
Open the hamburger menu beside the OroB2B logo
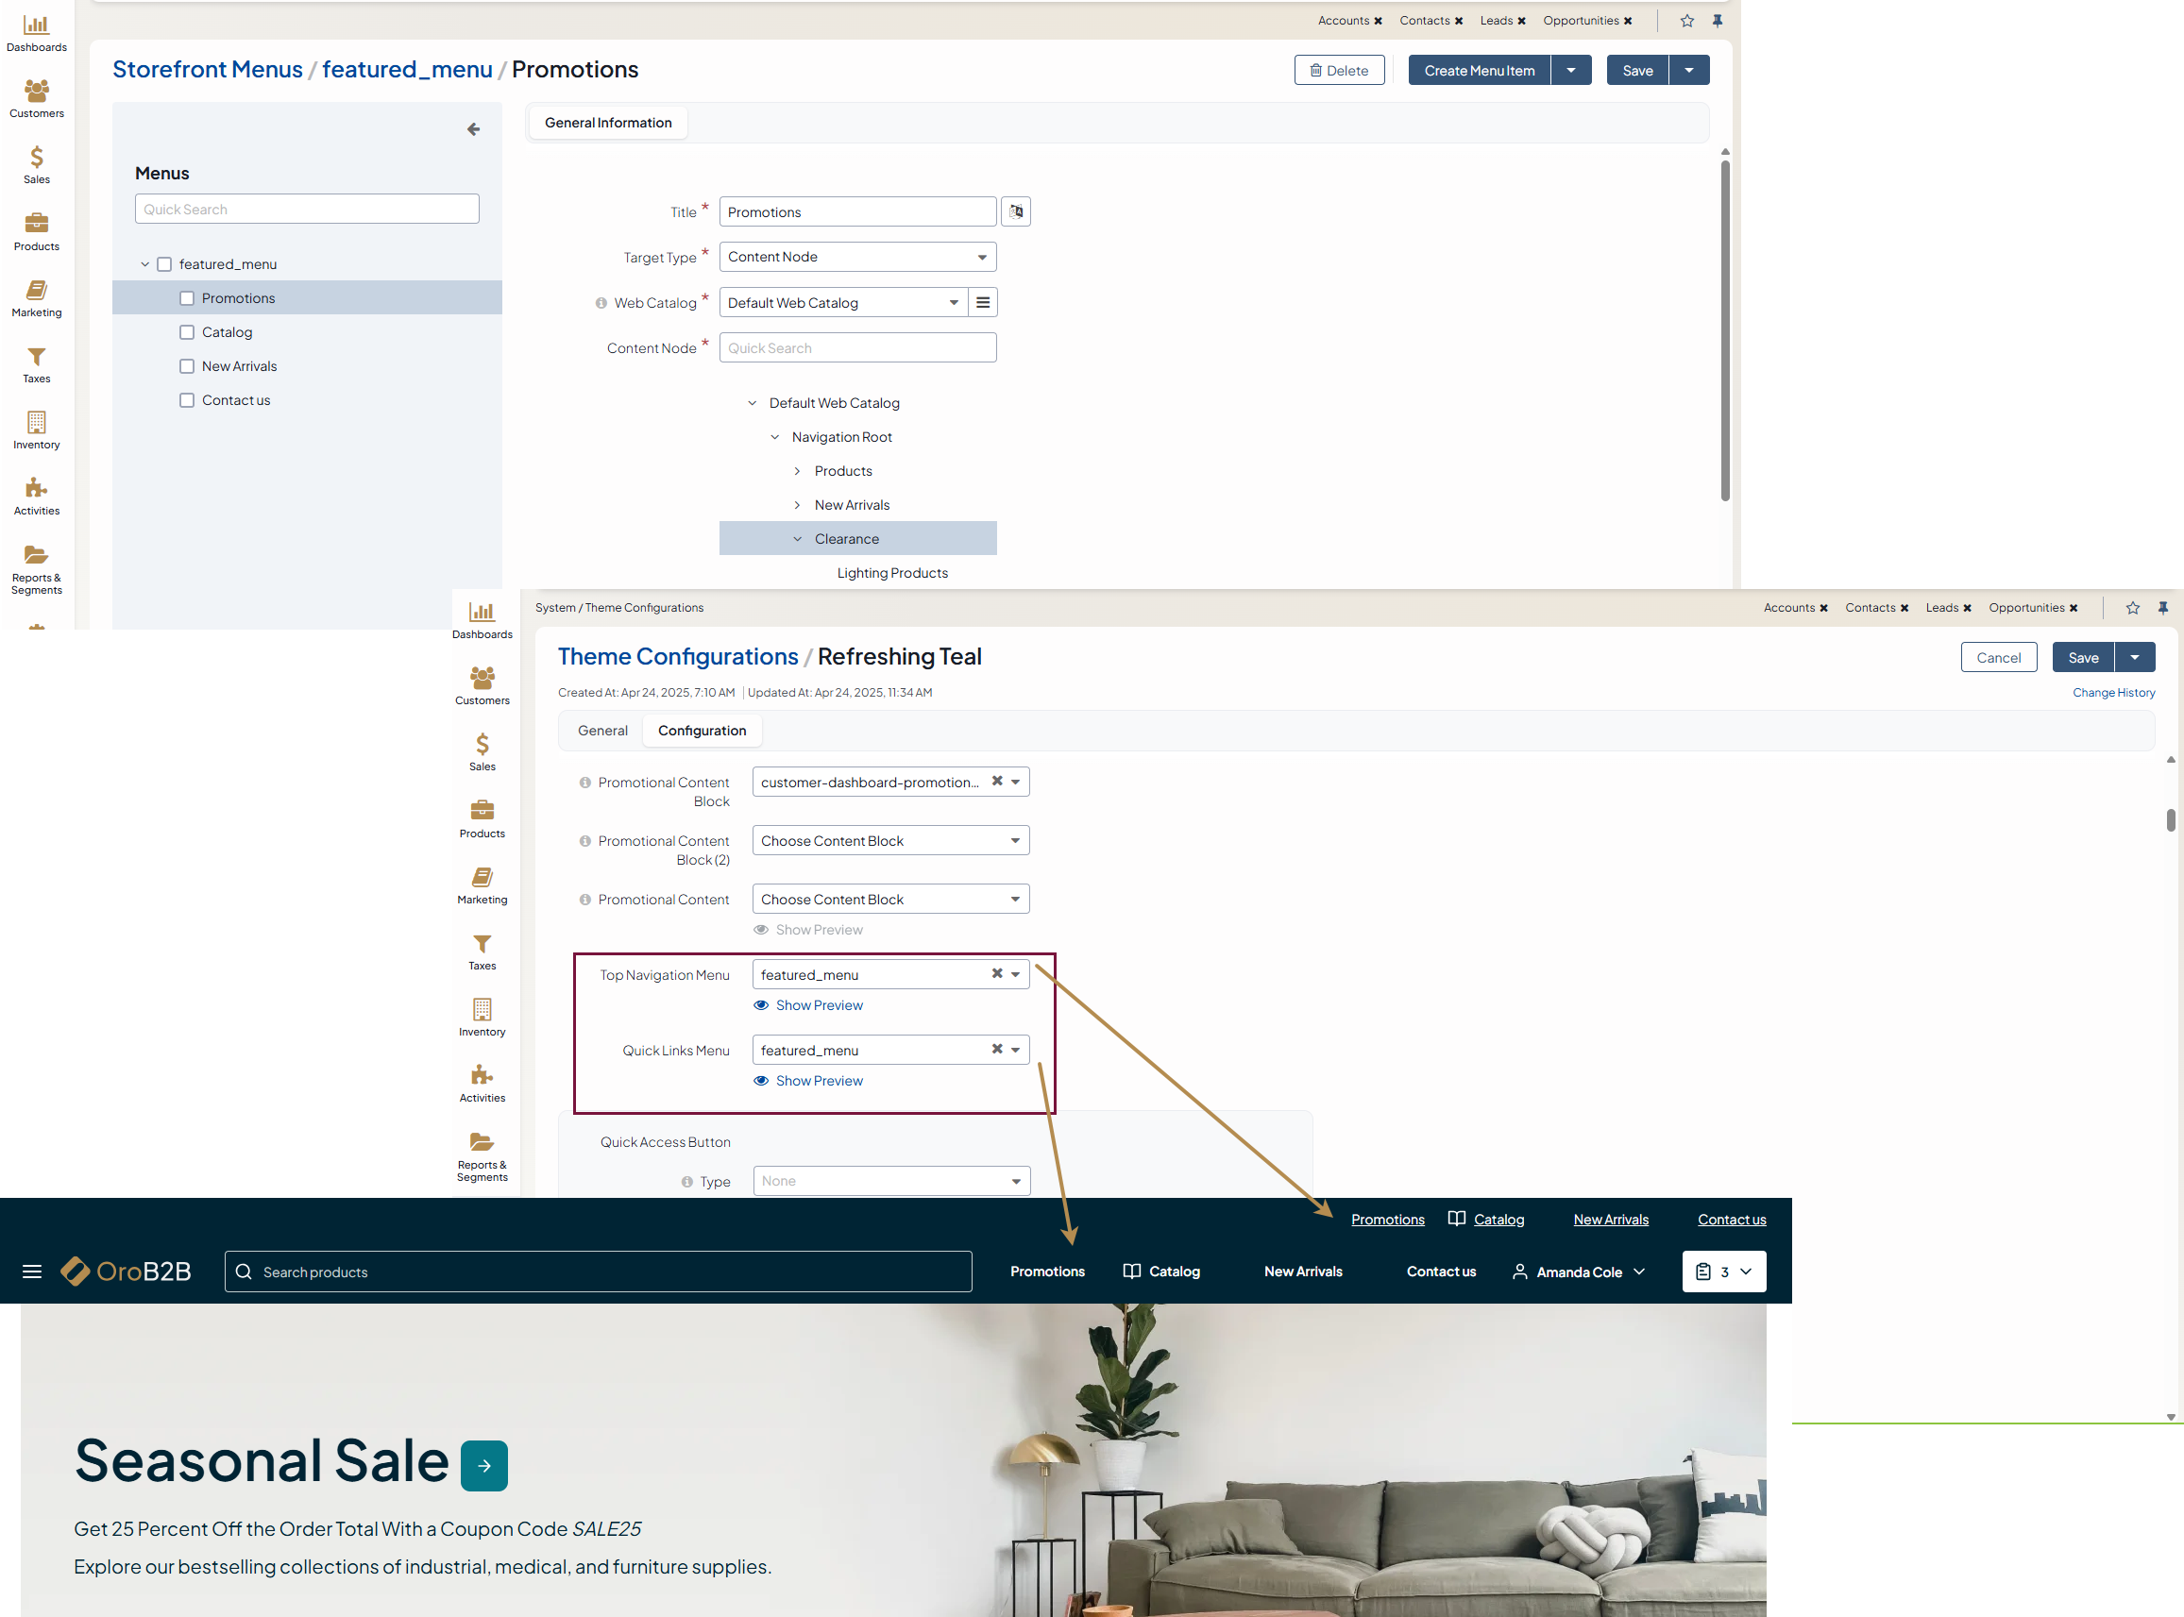tap(32, 1272)
